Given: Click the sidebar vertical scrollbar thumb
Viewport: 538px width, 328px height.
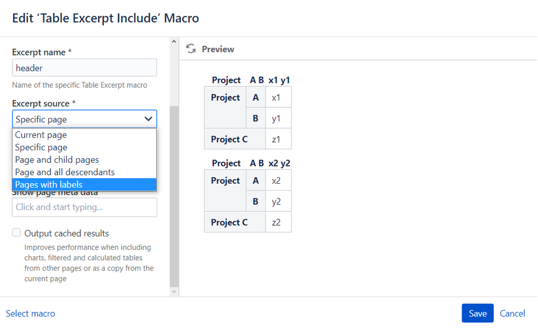Looking at the screenshot, I should tap(174, 194).
